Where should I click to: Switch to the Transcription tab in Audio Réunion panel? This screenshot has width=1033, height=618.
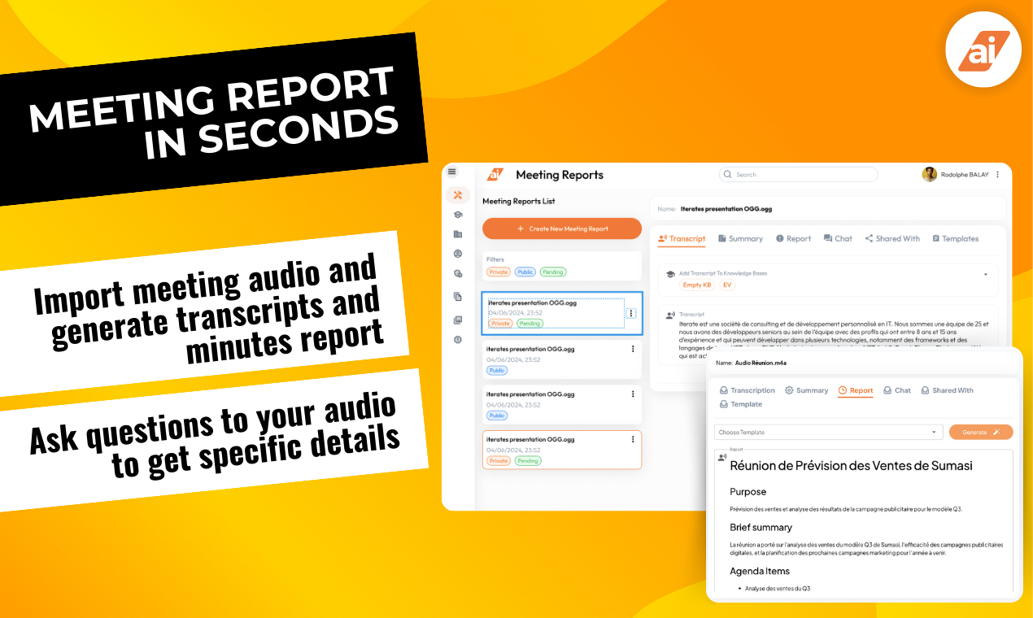[748, 390]
